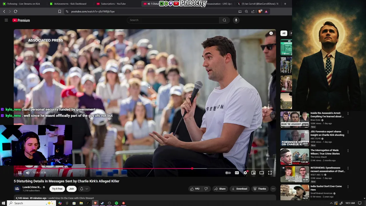Click the Share button
This screenshot has height=206, width=366.
tap(220, 189)
